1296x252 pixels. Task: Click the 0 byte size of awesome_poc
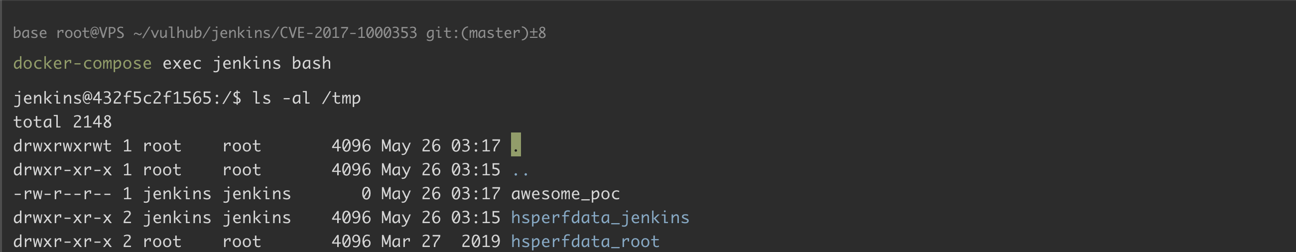click(x=366, y=194)
